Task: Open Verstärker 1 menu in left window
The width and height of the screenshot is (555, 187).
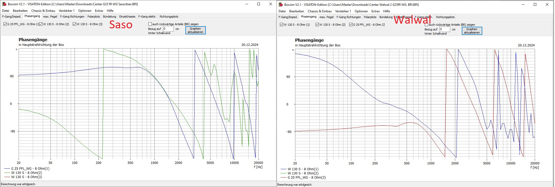Action: tap(66, 11)
